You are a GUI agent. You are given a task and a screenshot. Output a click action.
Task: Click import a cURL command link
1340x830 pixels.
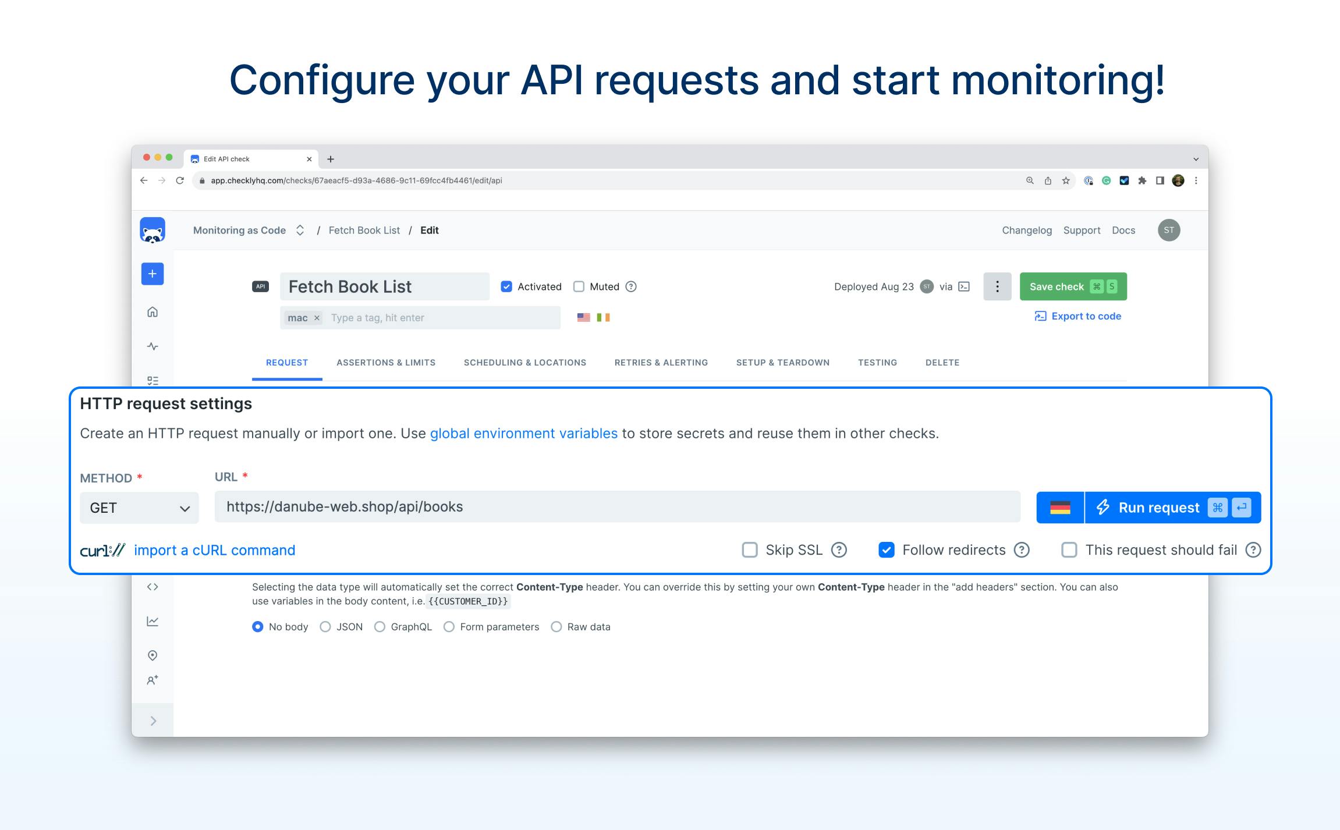coord(214,550)
